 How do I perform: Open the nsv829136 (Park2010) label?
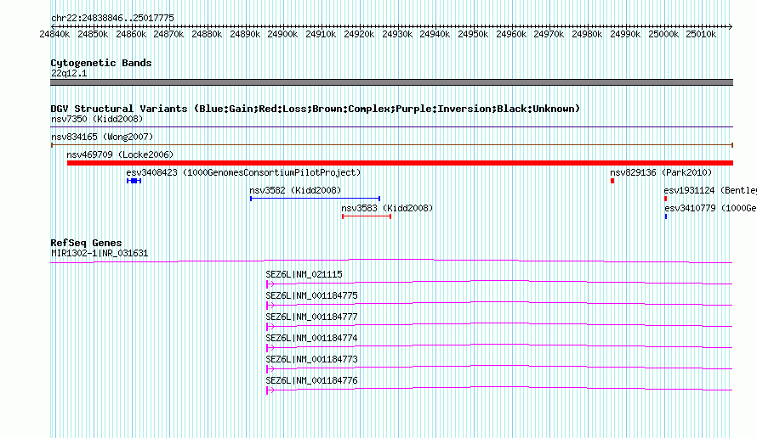point(661,172)
